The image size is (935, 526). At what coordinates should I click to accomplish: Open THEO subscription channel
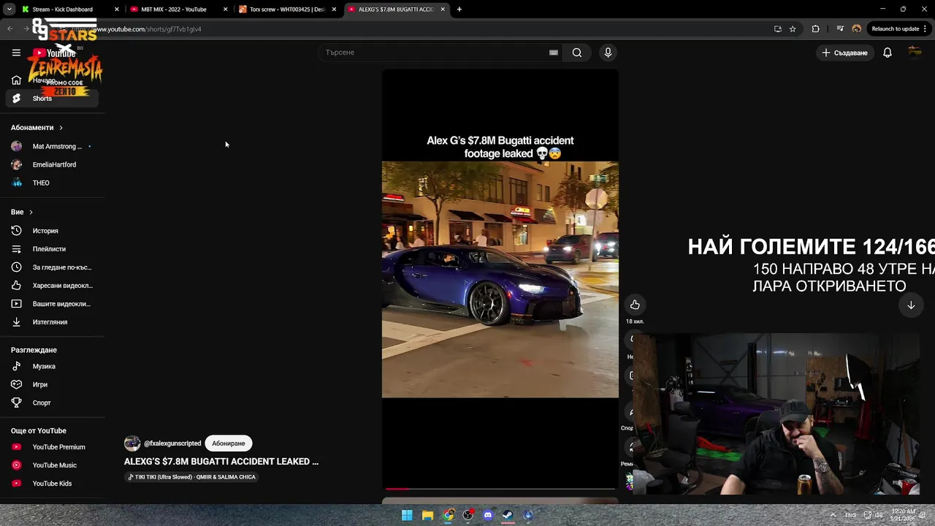click(x=52, y=183)
